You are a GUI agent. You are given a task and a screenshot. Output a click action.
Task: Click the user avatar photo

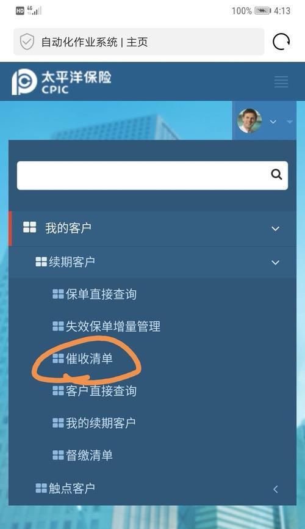(249, 121)
